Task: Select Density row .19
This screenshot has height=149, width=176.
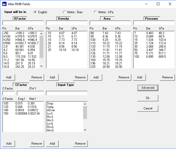Action: (67, 40)
